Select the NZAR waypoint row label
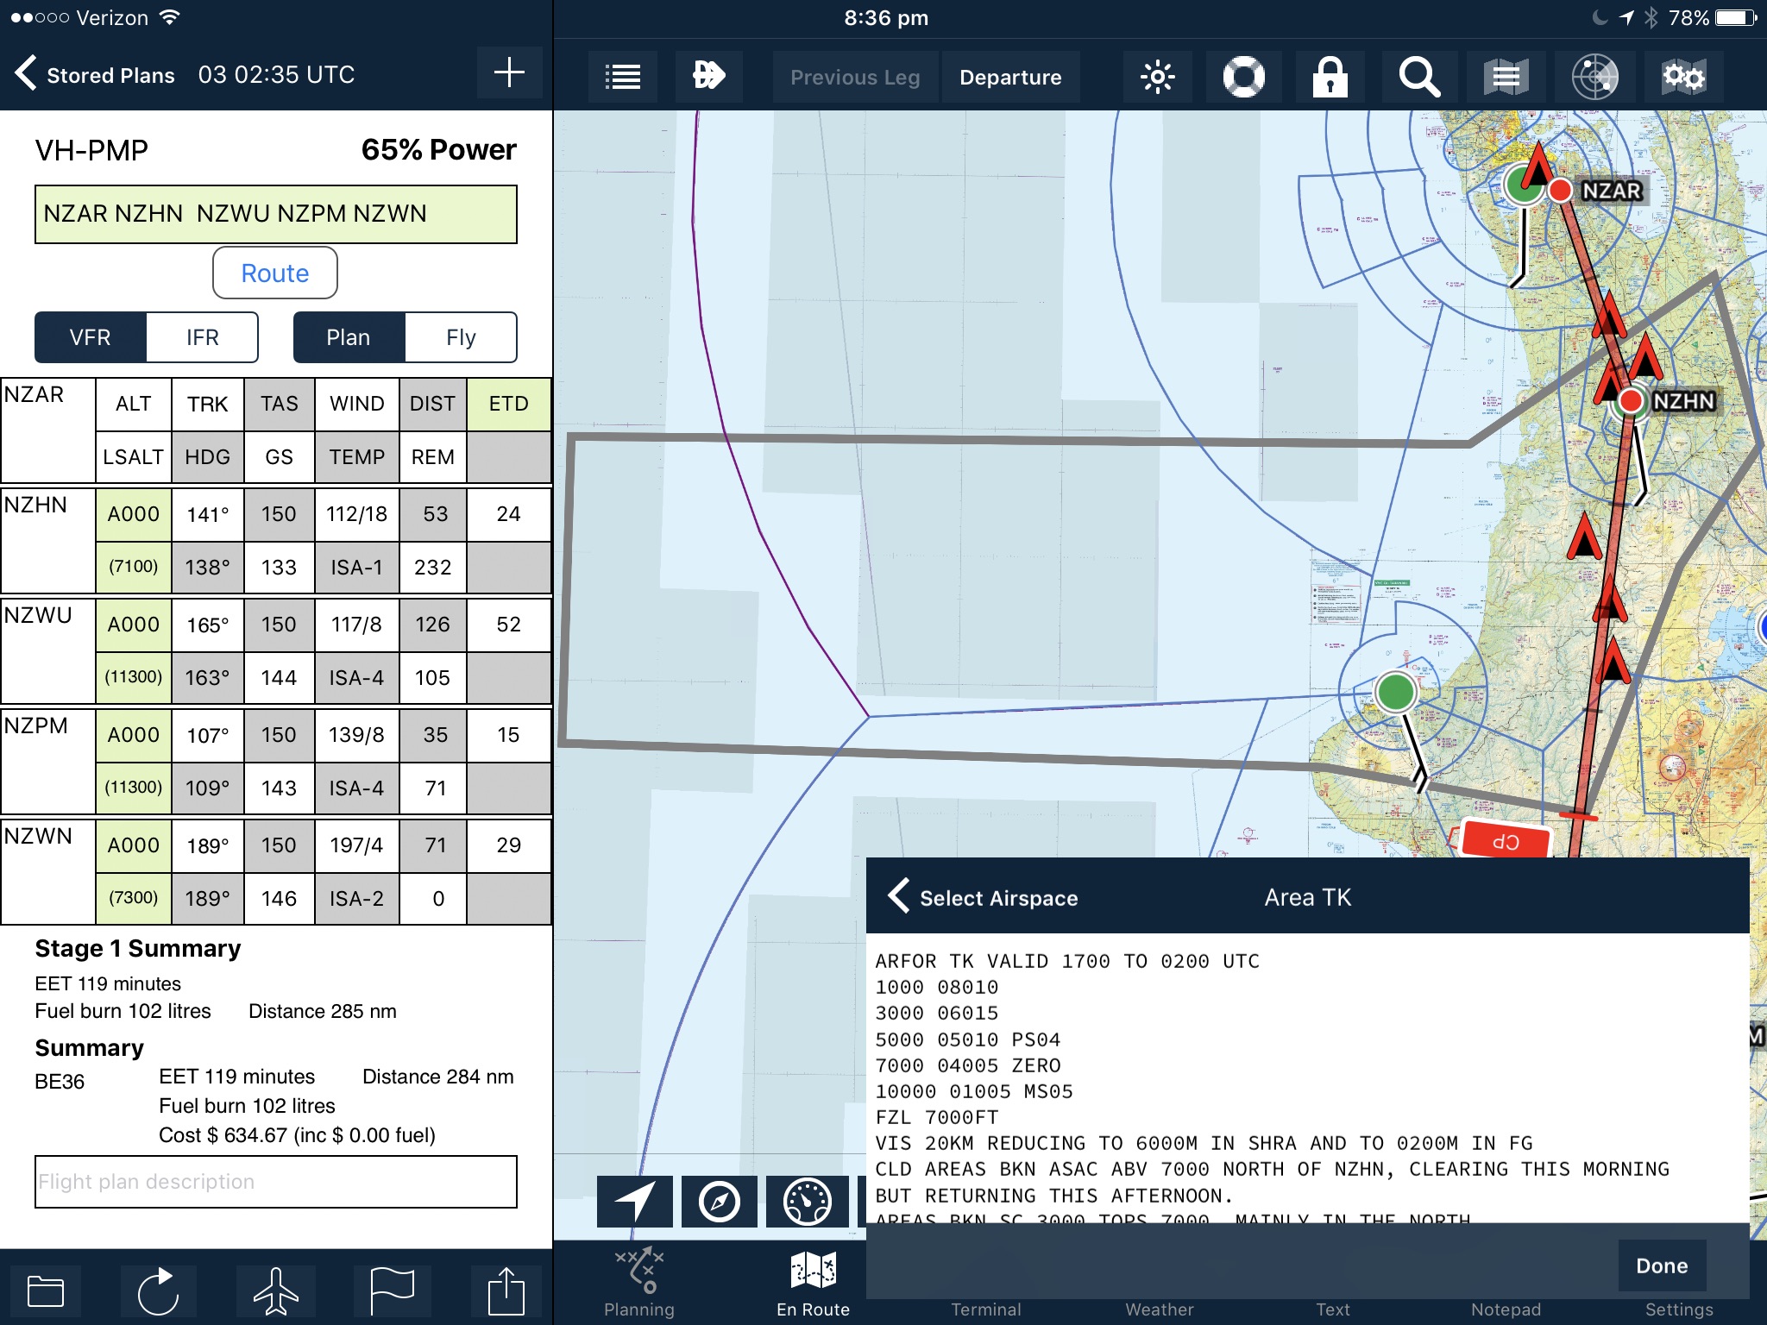Screen dimensions: 1767x1325 pos(35,394)
